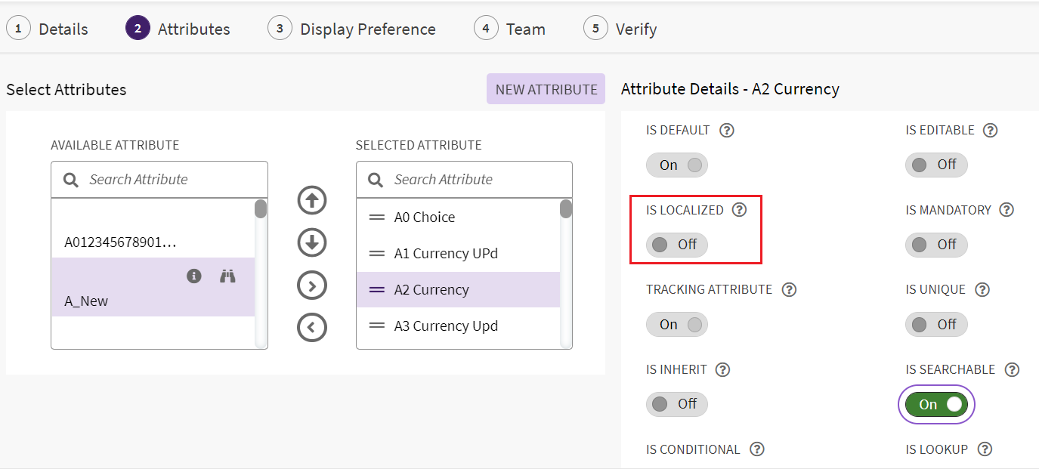
Task: Click the NEW ATTRIBUTE button
Action: (x=546, y=89)
